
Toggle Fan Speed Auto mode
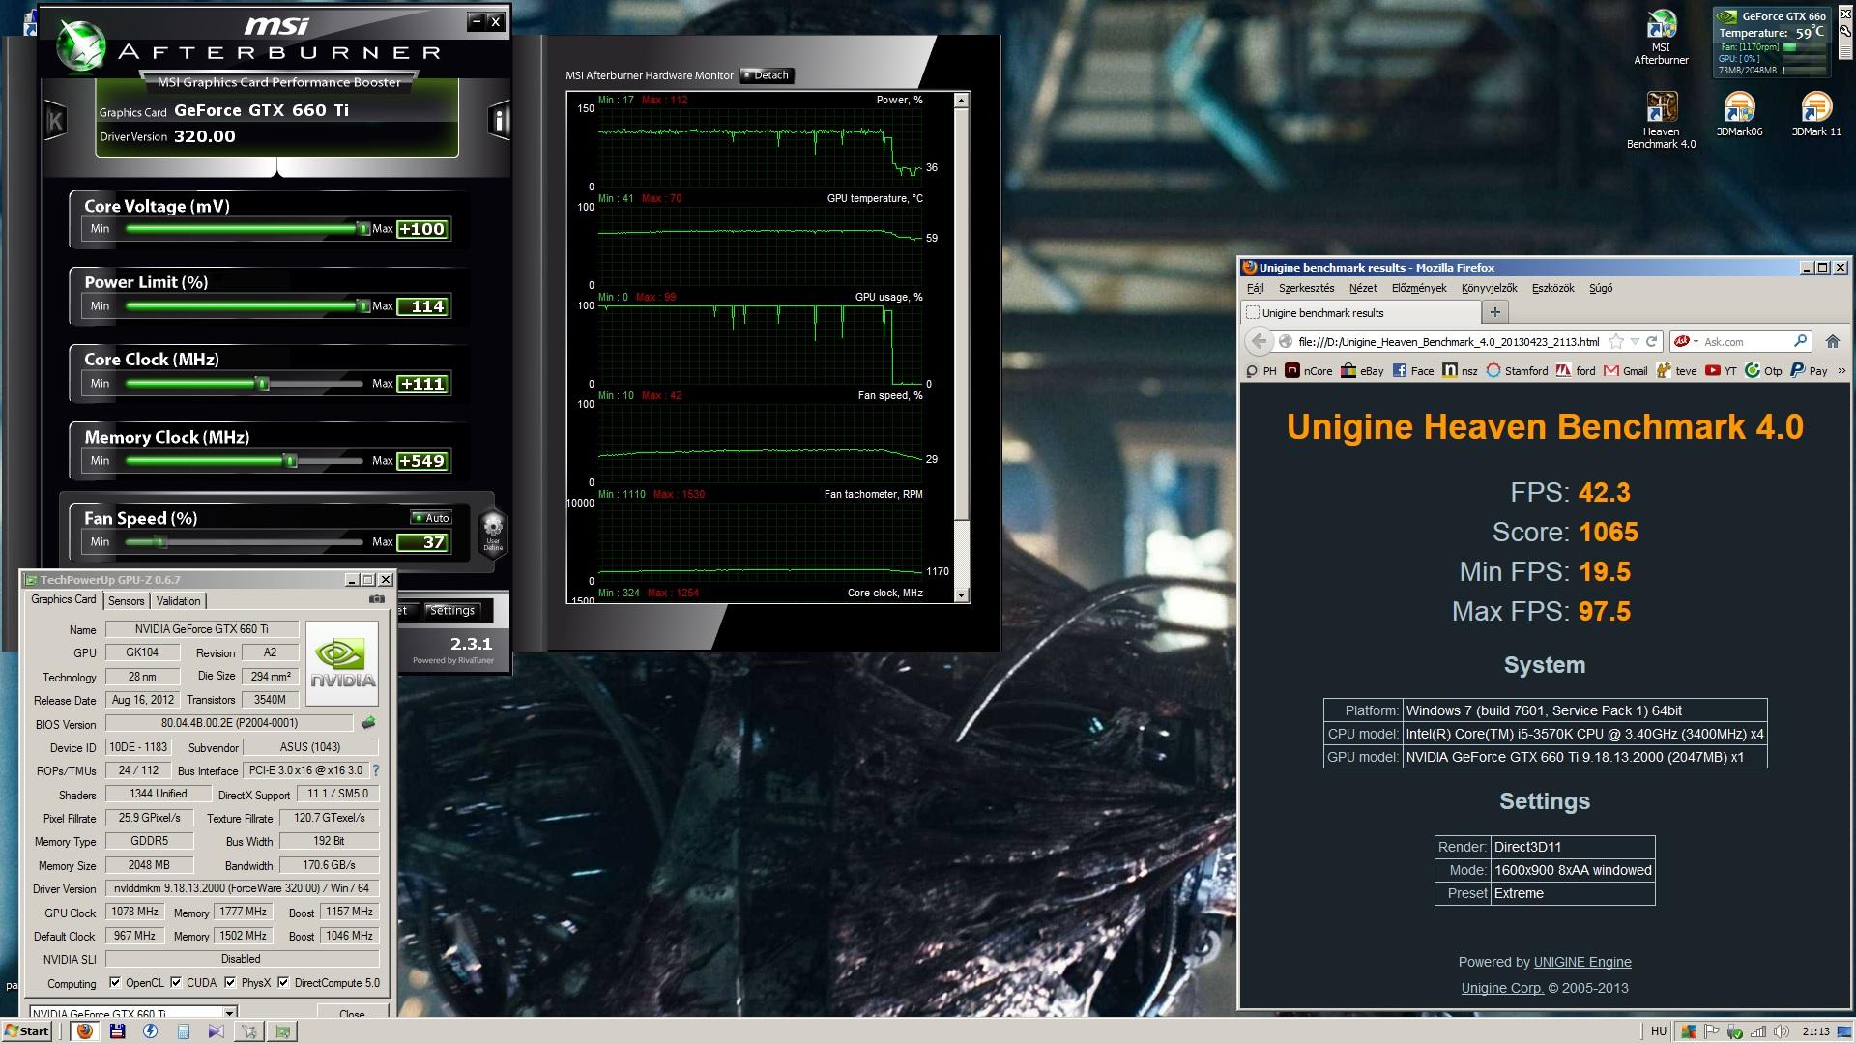click(x=431, y=518)
